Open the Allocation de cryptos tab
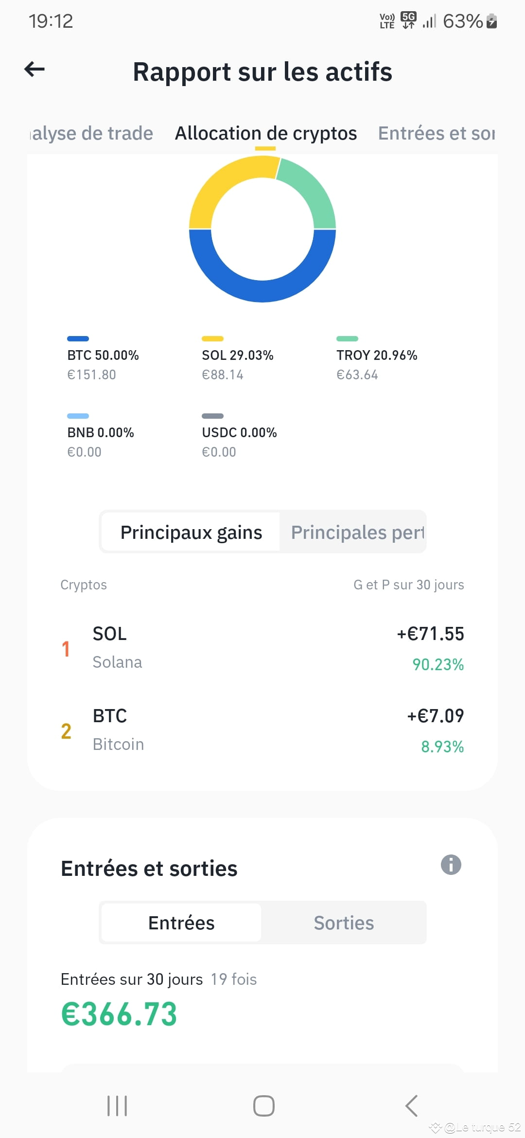This screenshot has width=525, height=1138. [x=266, y=133]
